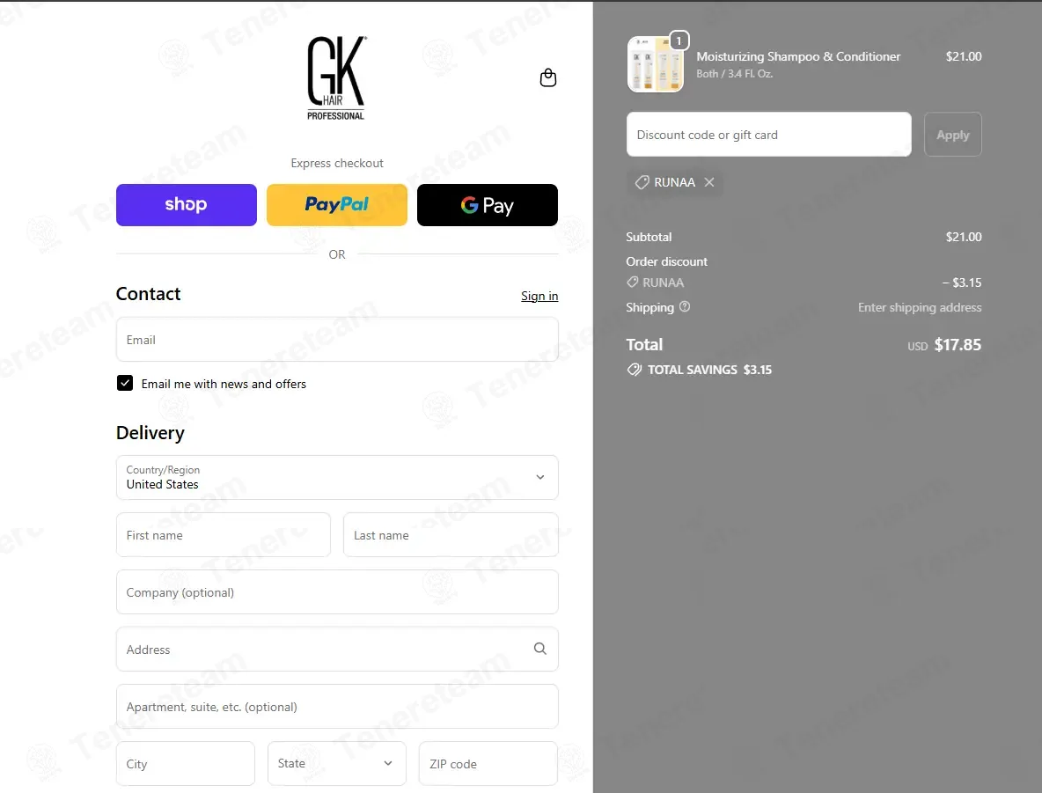
Task: Focus the City field
Action: 186,763
